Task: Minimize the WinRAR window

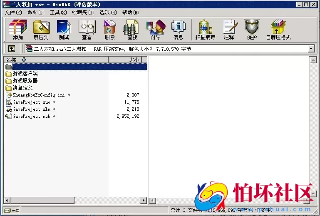Action: point(299,4)
